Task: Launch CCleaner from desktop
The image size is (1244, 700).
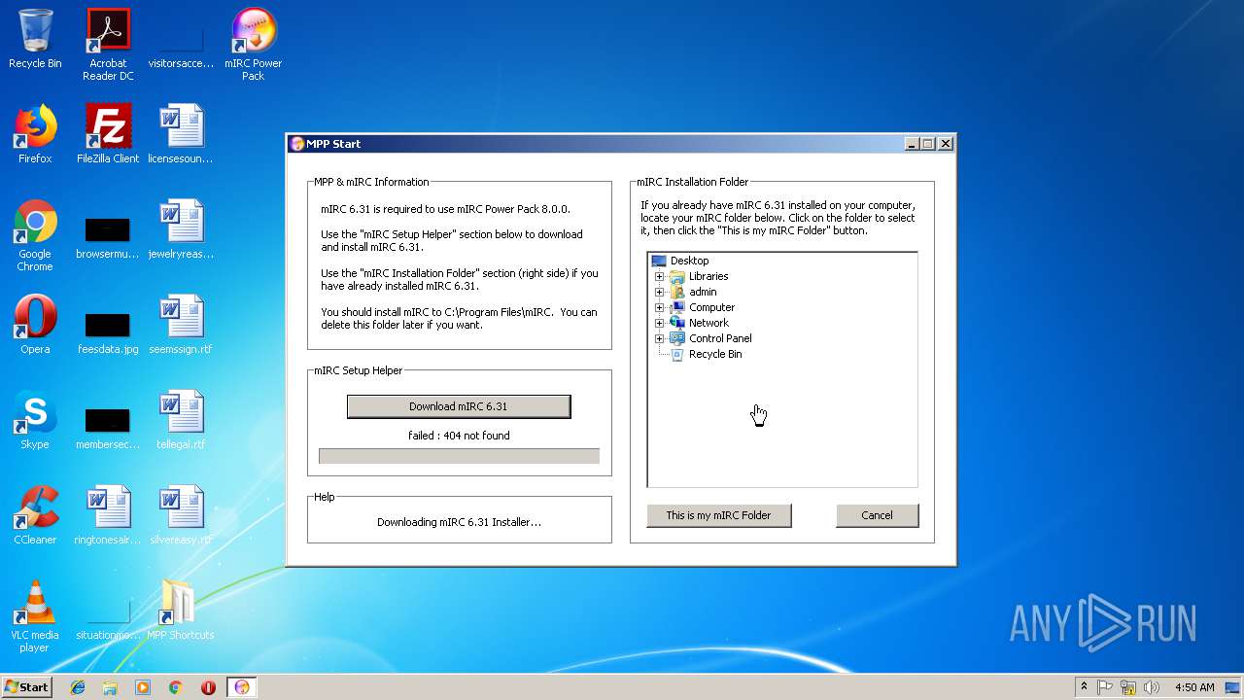Action: click(35, 515)
